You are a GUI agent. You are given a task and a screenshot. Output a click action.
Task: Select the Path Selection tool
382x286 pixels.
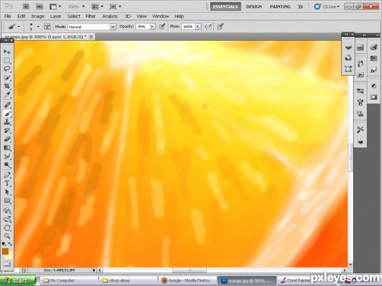click(7, 192)
